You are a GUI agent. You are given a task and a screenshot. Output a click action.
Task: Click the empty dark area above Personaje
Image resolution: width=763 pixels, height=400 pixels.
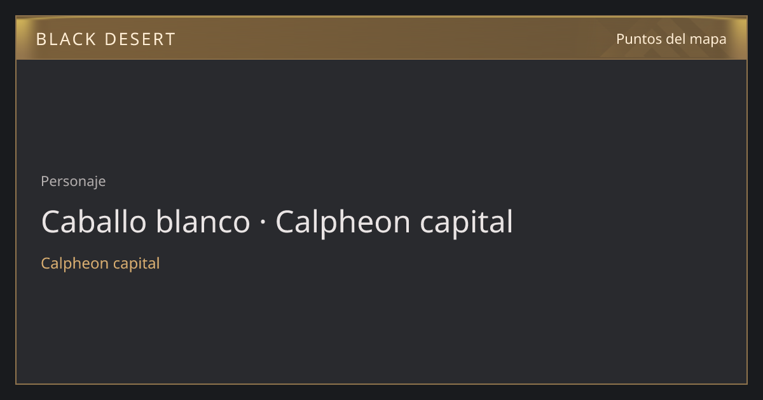pos(381,114)
